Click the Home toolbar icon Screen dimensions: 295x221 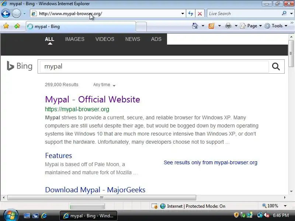coord(195,26)
